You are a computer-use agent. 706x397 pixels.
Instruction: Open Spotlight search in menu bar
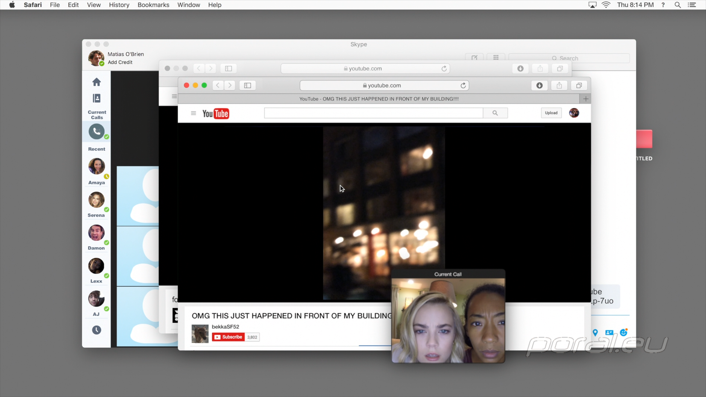coord(678,5)
